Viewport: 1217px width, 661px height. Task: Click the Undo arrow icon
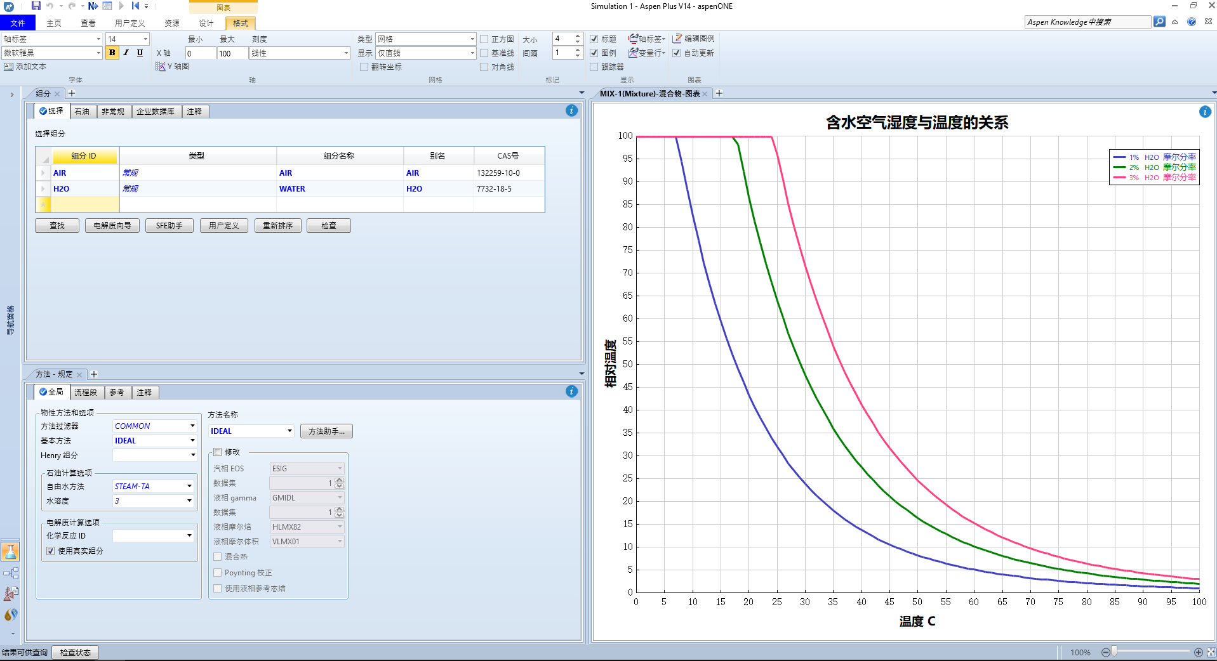[x=50, y=6]
